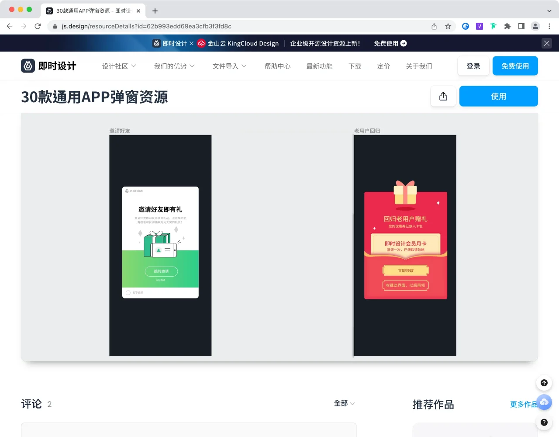The height and width of the screenshot is (437, 559).
Task: Click the 推荐作品 heading
Action: [433, 405]
